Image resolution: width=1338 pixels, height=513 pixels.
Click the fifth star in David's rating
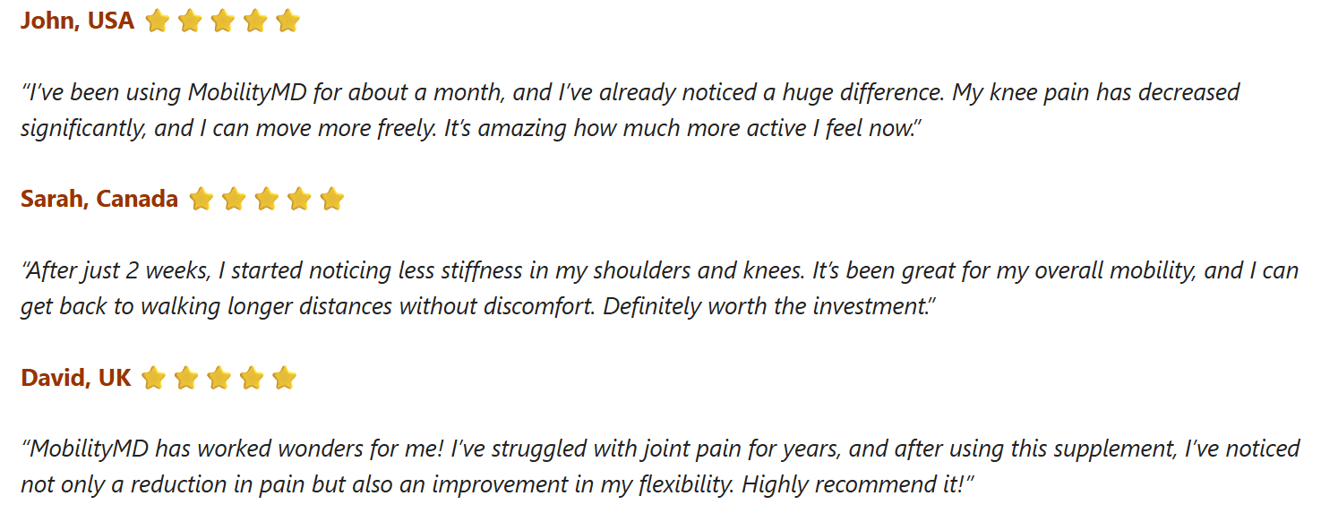tap(284, 378)
